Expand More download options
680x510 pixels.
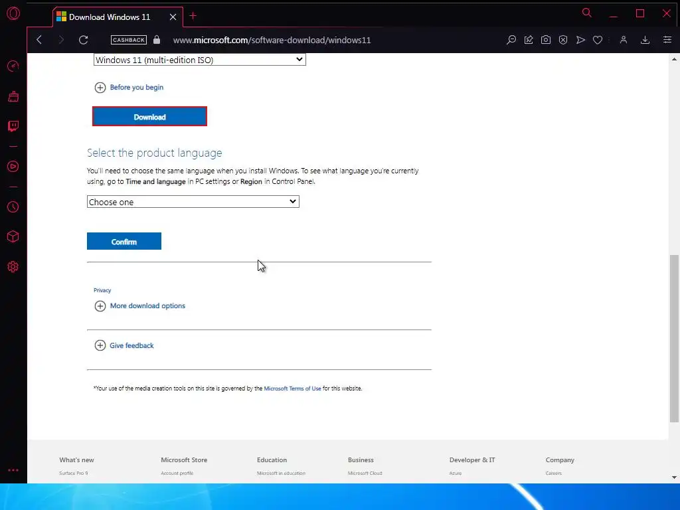pyautogui.click(x=139, y=305)
